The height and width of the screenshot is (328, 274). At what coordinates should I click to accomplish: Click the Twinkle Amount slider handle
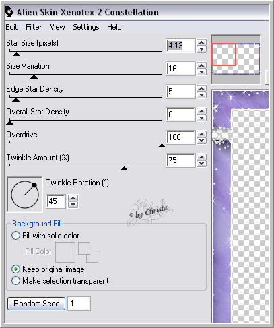124,168
